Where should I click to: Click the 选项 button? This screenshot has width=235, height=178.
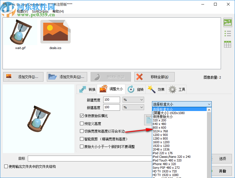pyautogui.click(x=222, y=159)
